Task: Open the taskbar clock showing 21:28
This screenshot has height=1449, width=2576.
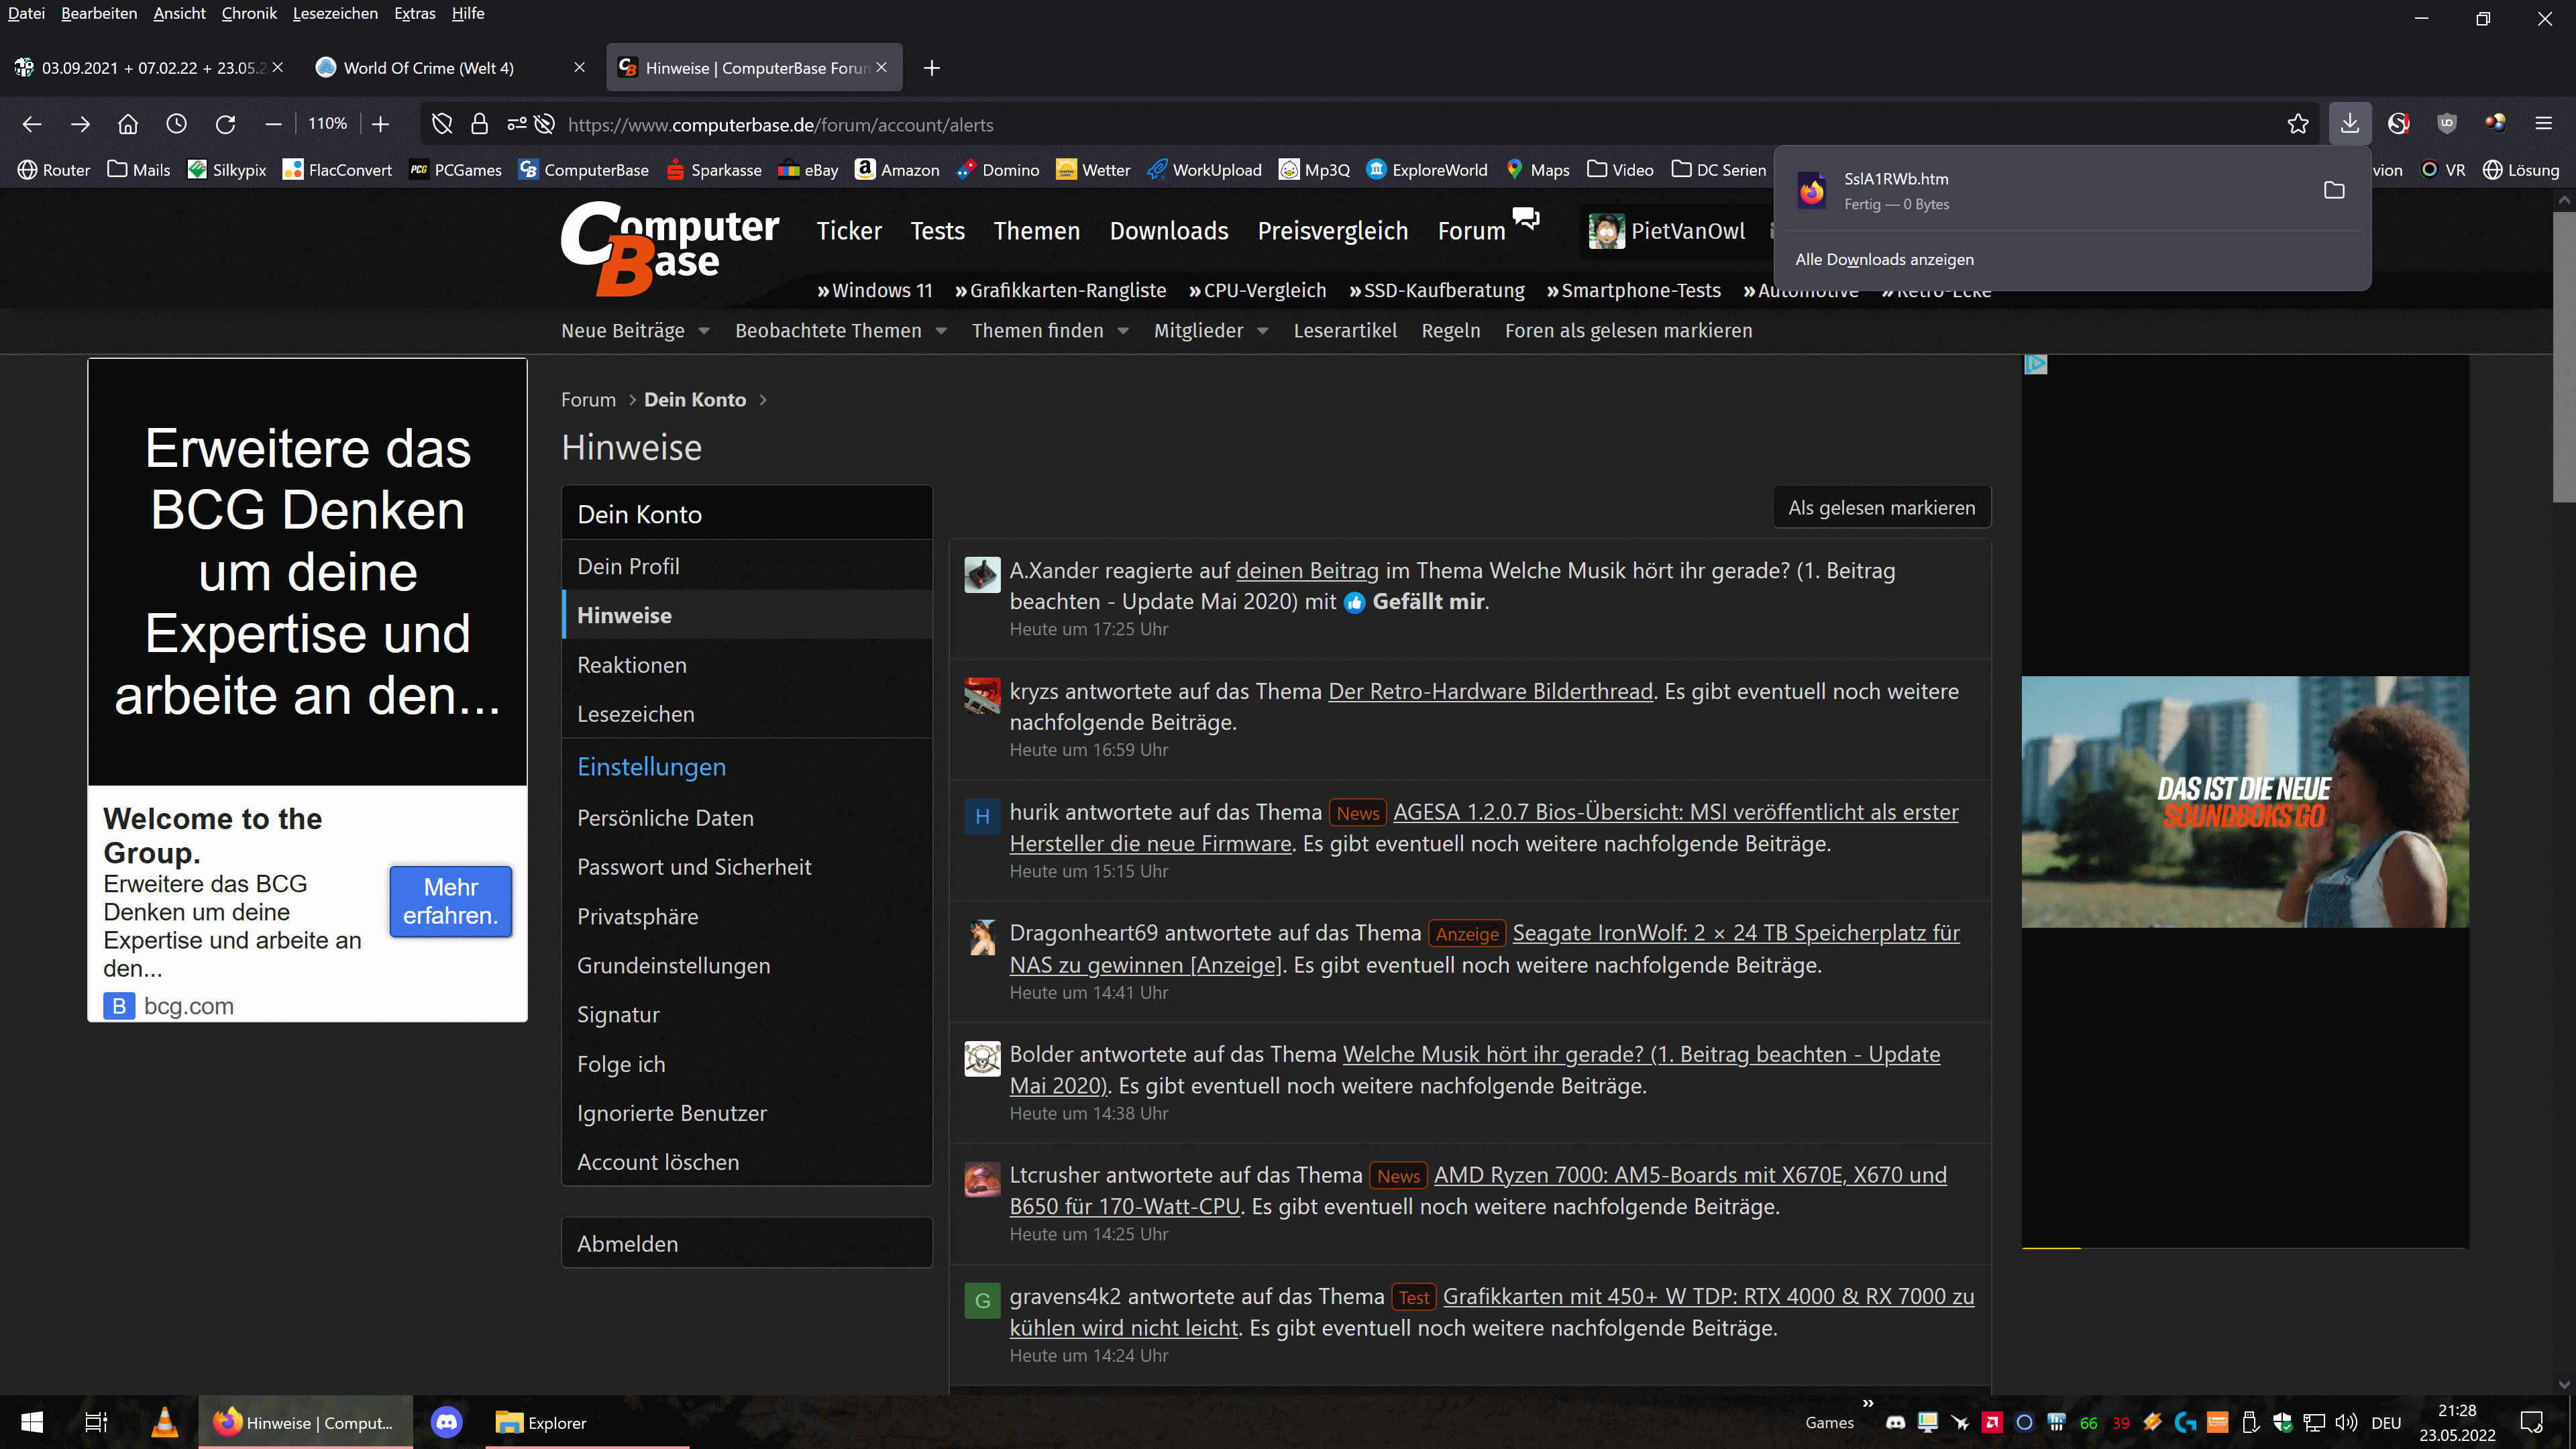Action: coord(2457,1422)
